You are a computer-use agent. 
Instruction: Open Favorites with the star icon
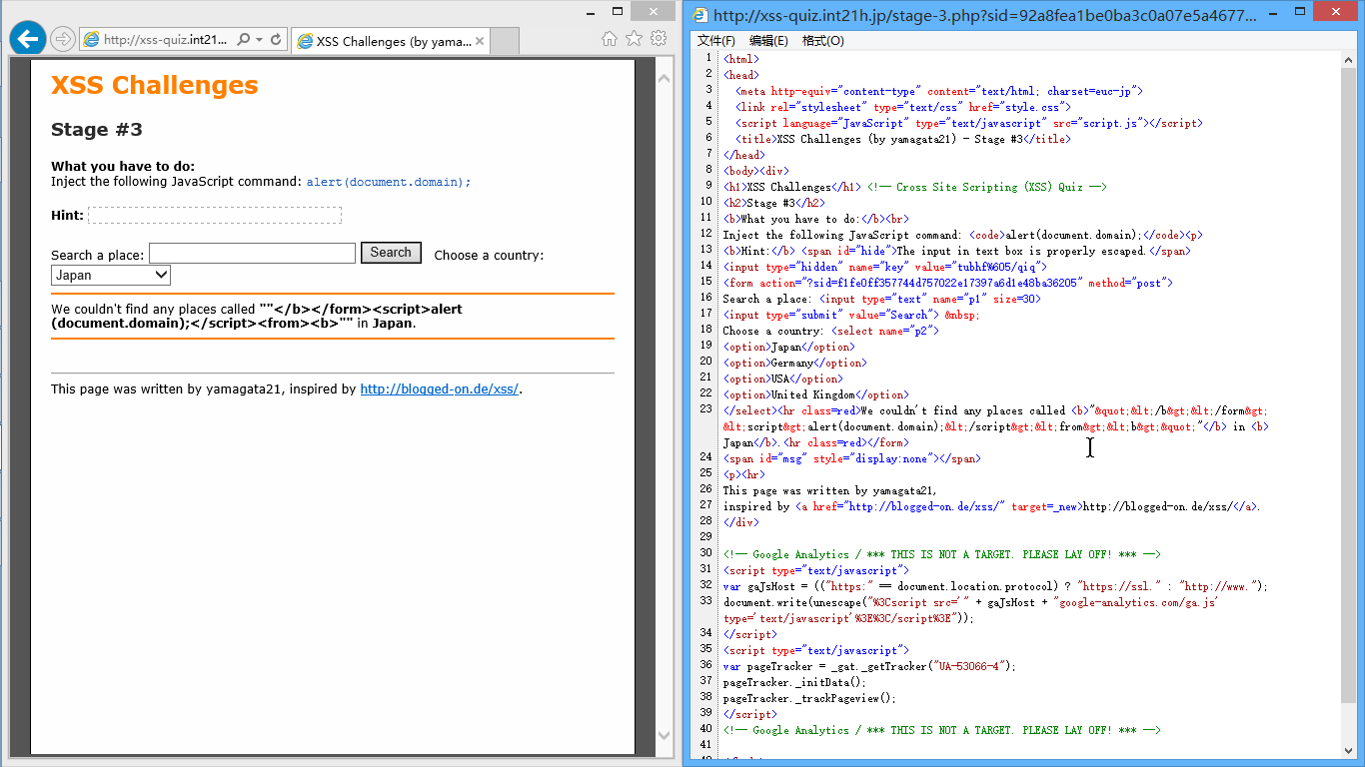point(634,39)
